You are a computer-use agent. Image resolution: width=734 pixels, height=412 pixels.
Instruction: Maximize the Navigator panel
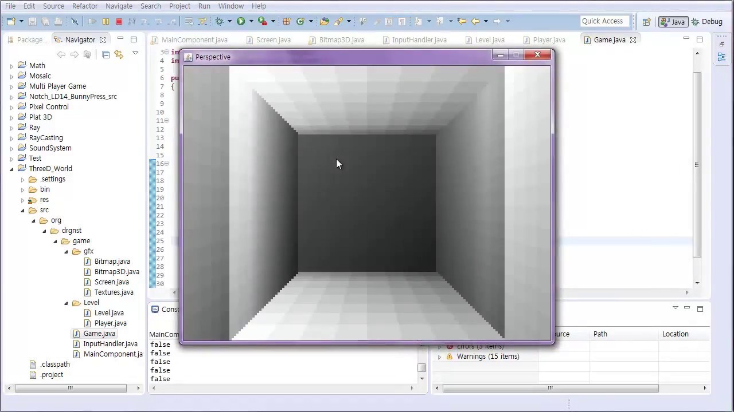coord(134,39)
